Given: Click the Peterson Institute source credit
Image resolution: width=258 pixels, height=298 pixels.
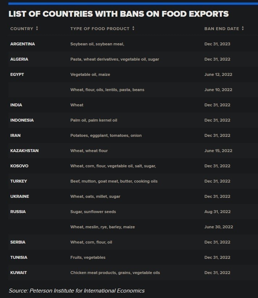Looking at the screenshot, I should tap(77, 290).
